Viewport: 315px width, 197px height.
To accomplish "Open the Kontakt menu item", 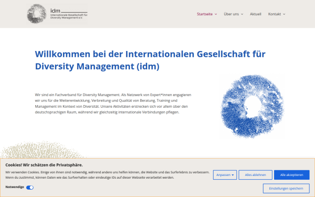I will click(275, 14).
